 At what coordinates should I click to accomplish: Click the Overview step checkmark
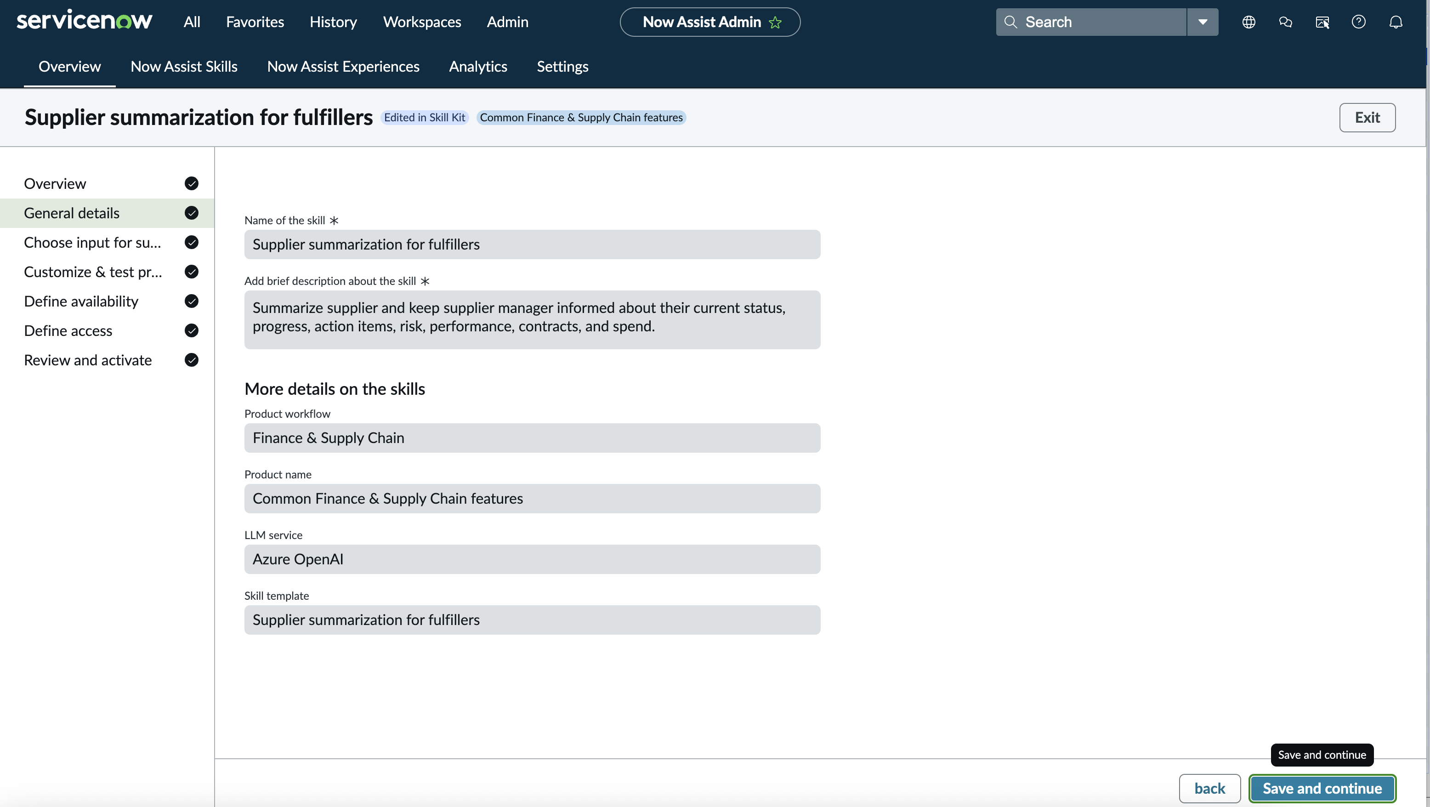pyautogui.click(x=192, y=184)
